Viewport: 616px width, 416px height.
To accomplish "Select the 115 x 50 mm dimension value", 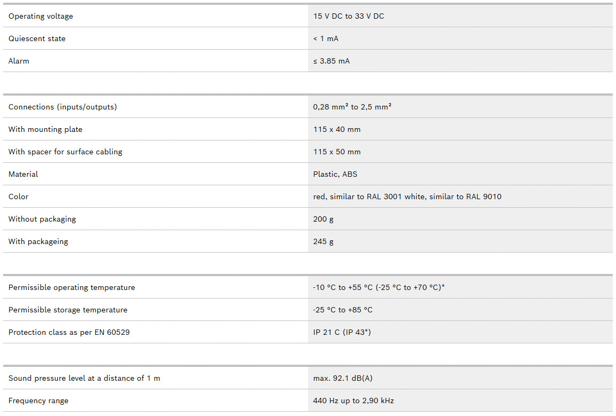I will click(x=337, y=152).
